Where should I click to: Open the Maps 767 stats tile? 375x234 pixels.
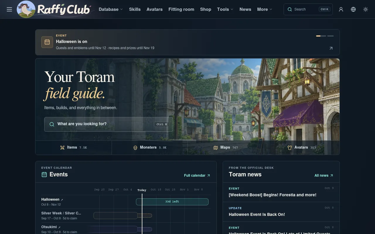click(226, 148)
